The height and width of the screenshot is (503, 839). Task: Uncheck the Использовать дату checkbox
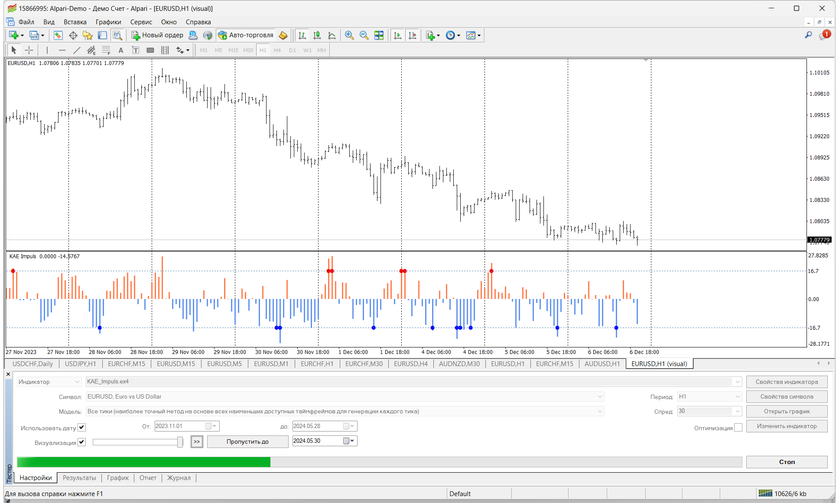(81, 428)
